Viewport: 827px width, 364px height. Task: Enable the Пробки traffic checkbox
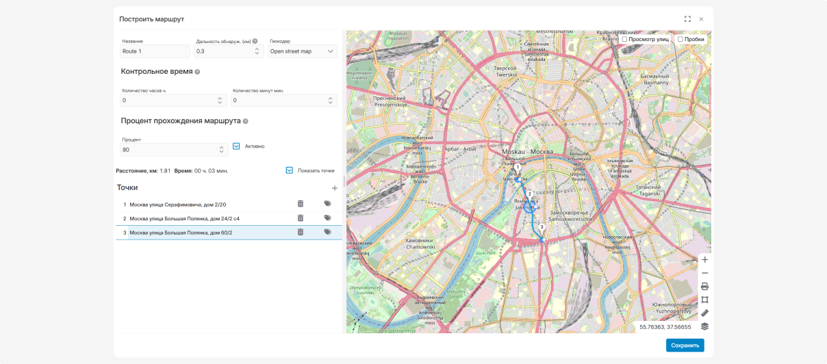[680, 39]
